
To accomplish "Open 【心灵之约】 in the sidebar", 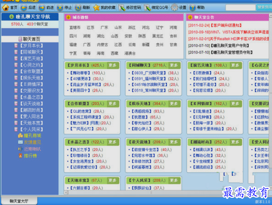I will (31, 65).
